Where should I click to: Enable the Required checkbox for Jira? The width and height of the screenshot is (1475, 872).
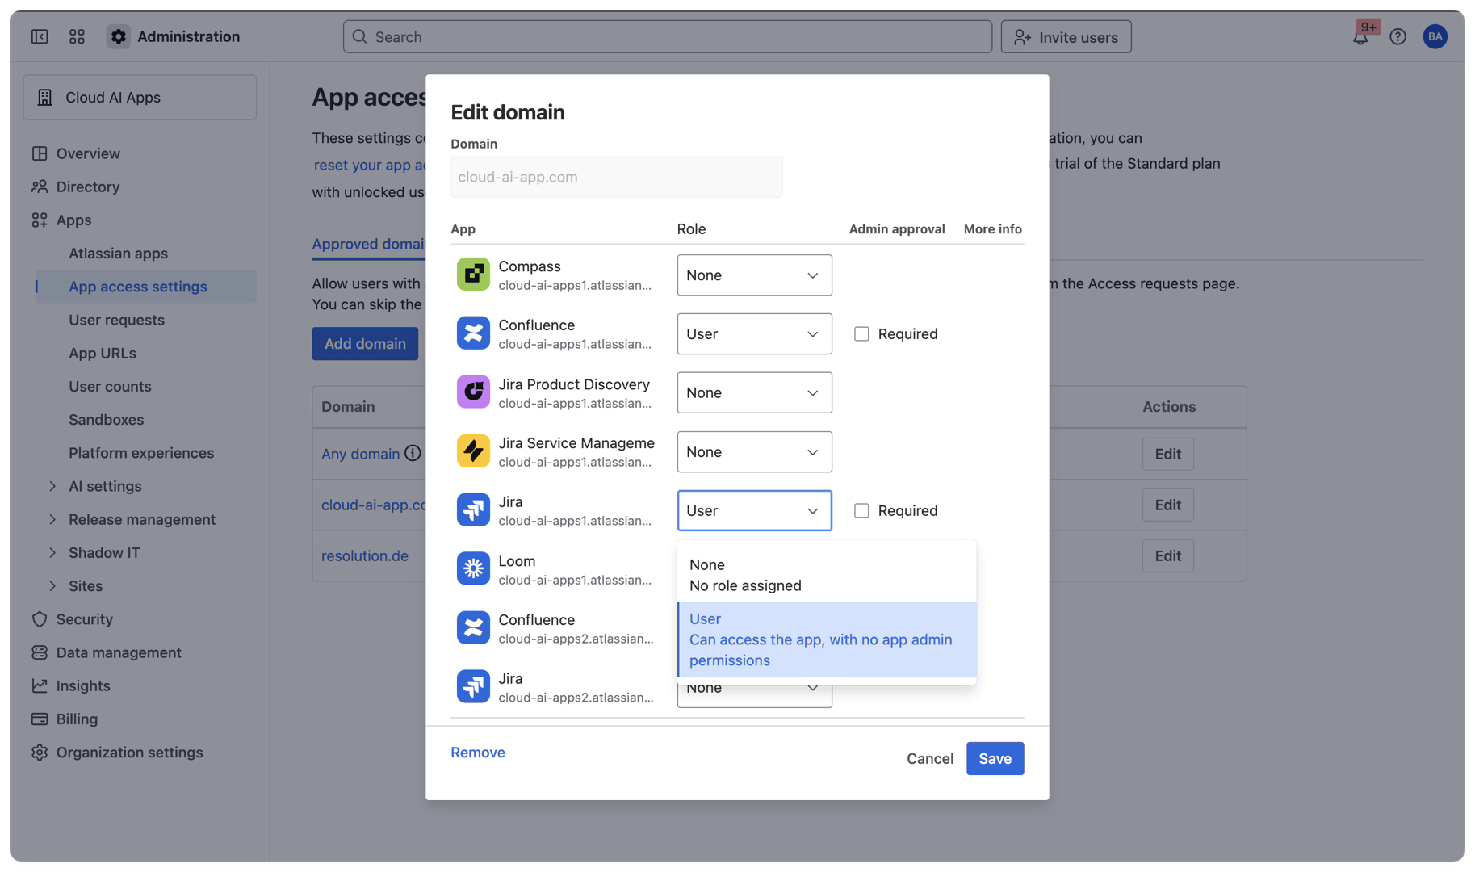(861, 510)
